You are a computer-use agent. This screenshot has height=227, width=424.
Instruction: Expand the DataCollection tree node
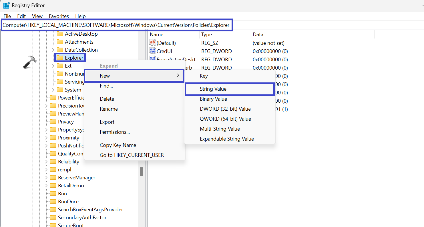tap(53, 50)
